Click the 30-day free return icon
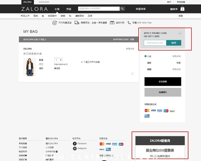This screenshot has height=161, width=201. 54,23
